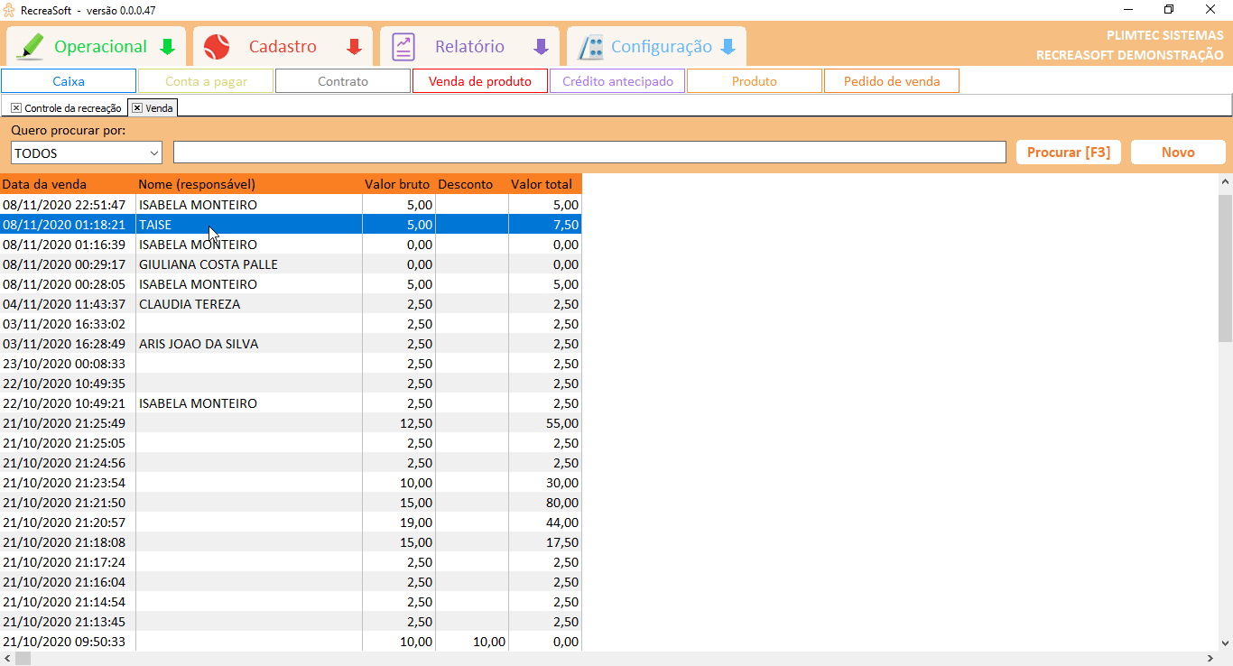This screenshot has height=666, width=1233.
Task: Click Nome (responsável) column header
Action: 248,184
